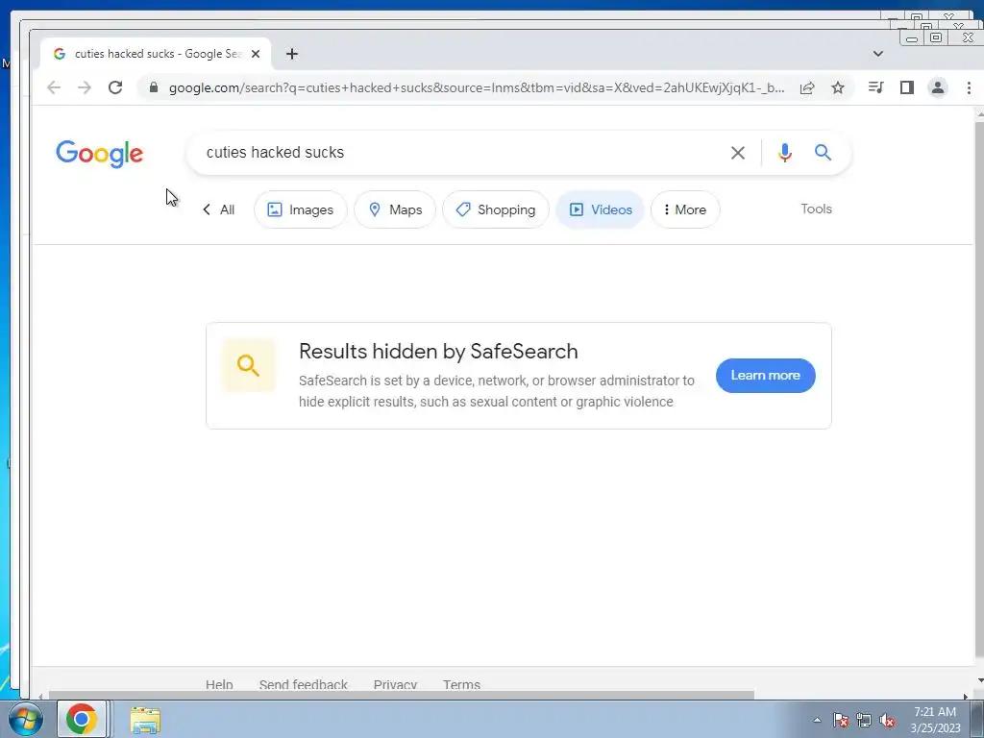Expand the tab search chevron
Screen dimensions: 984x738
pos(878,54)
